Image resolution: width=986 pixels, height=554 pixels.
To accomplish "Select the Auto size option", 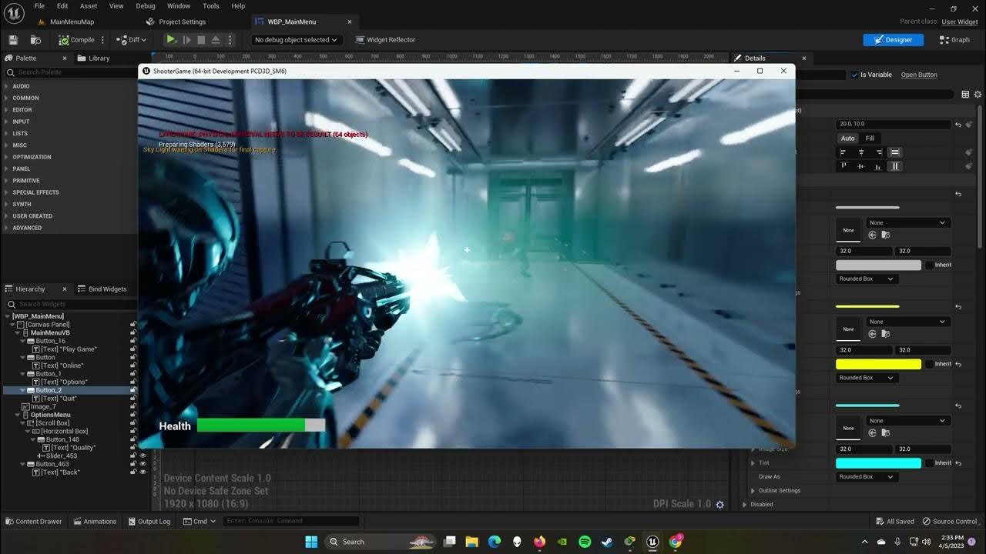I will click(x=847, y=138).
